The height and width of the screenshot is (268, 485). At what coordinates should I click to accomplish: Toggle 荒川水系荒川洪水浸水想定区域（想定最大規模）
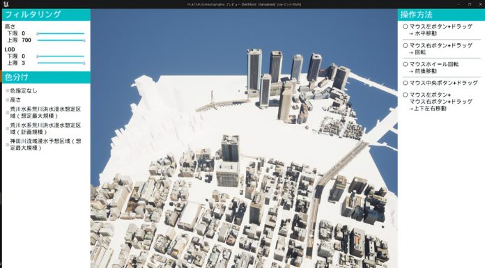point(8,113)
